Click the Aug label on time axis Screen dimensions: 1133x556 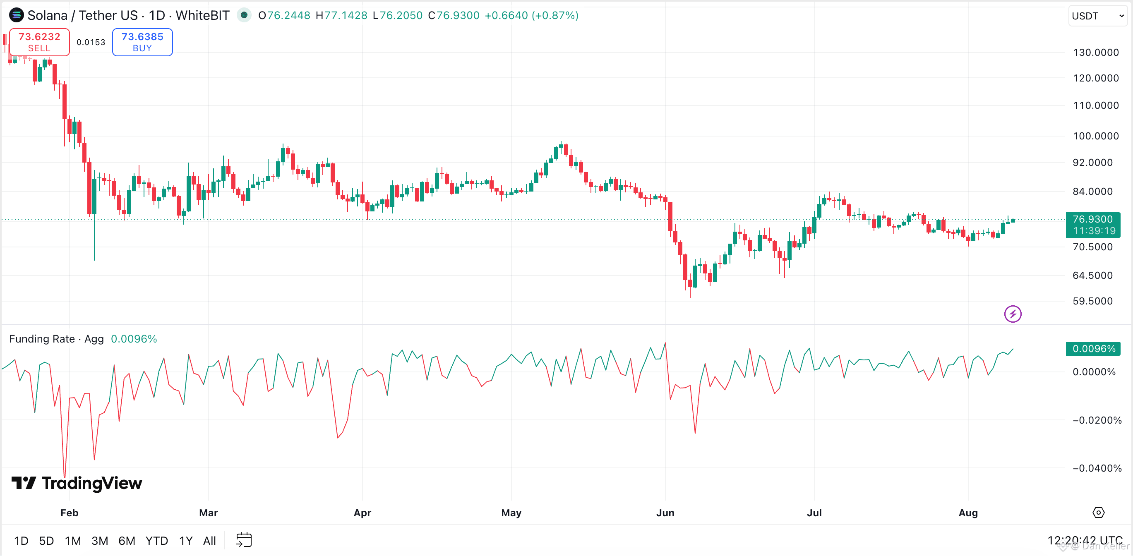[x=968, y=513]
